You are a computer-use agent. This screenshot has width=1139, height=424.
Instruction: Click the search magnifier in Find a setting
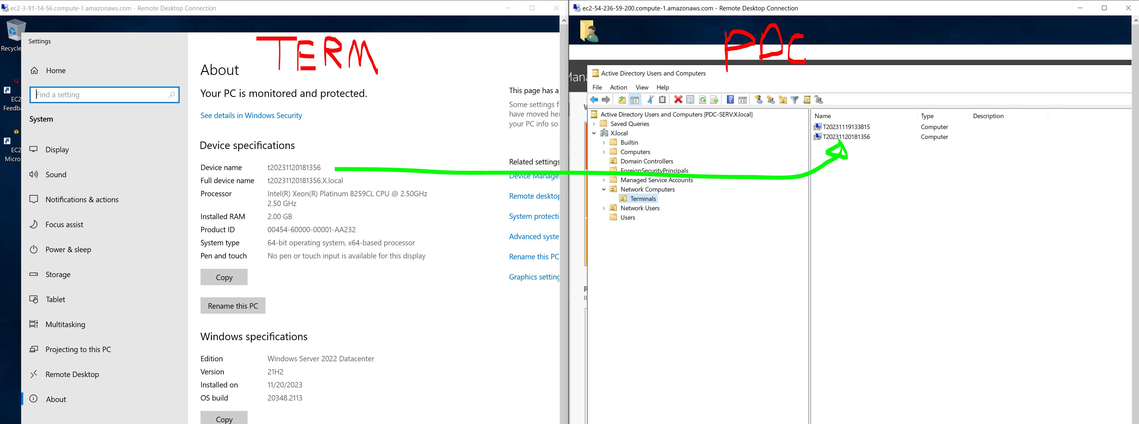[172, 95]
